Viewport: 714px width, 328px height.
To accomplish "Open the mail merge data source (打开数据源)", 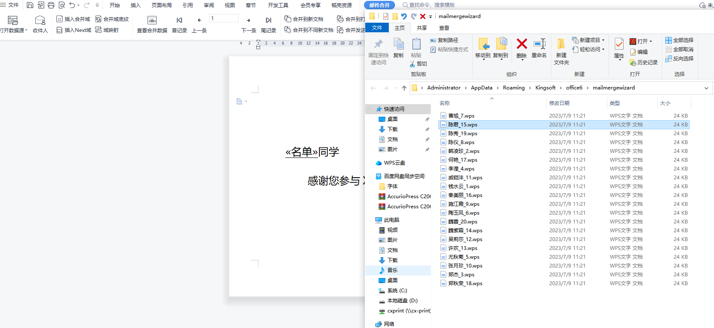I will click(x=13, y=24).
